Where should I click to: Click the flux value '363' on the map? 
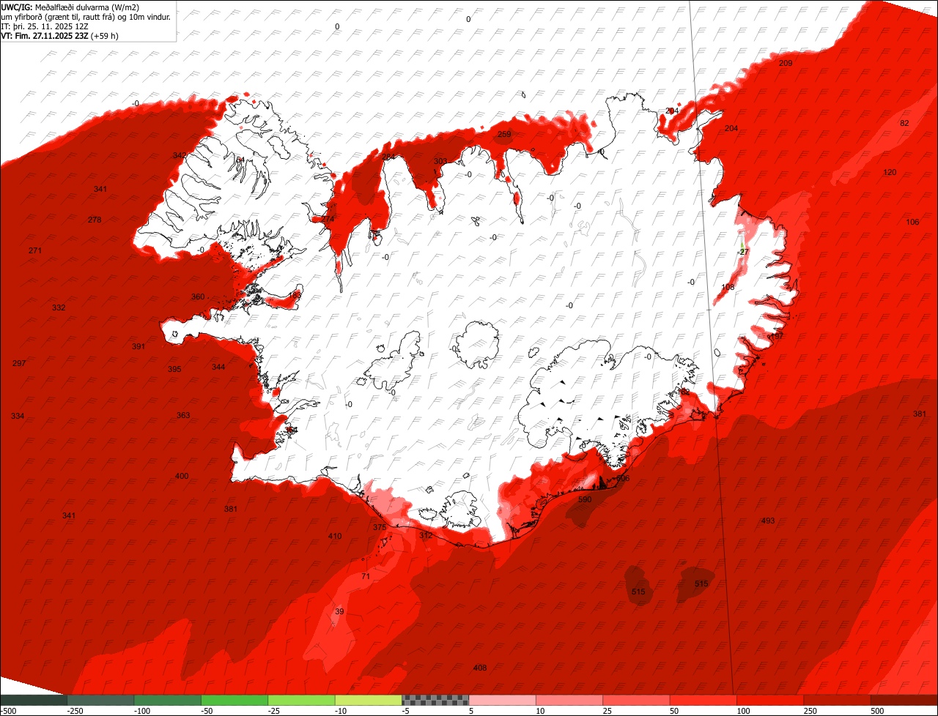pos(183,415)
